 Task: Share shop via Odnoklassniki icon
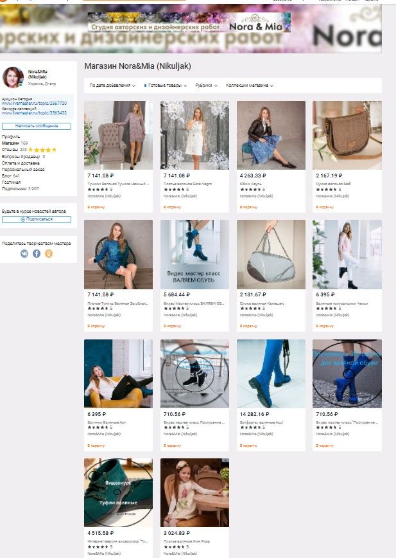tap(49, 253)
